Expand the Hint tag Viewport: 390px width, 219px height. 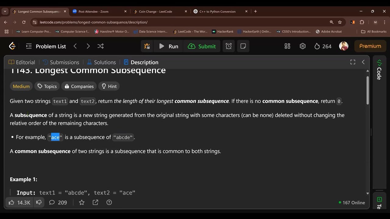pyautogui.click(x=109, y=86)
